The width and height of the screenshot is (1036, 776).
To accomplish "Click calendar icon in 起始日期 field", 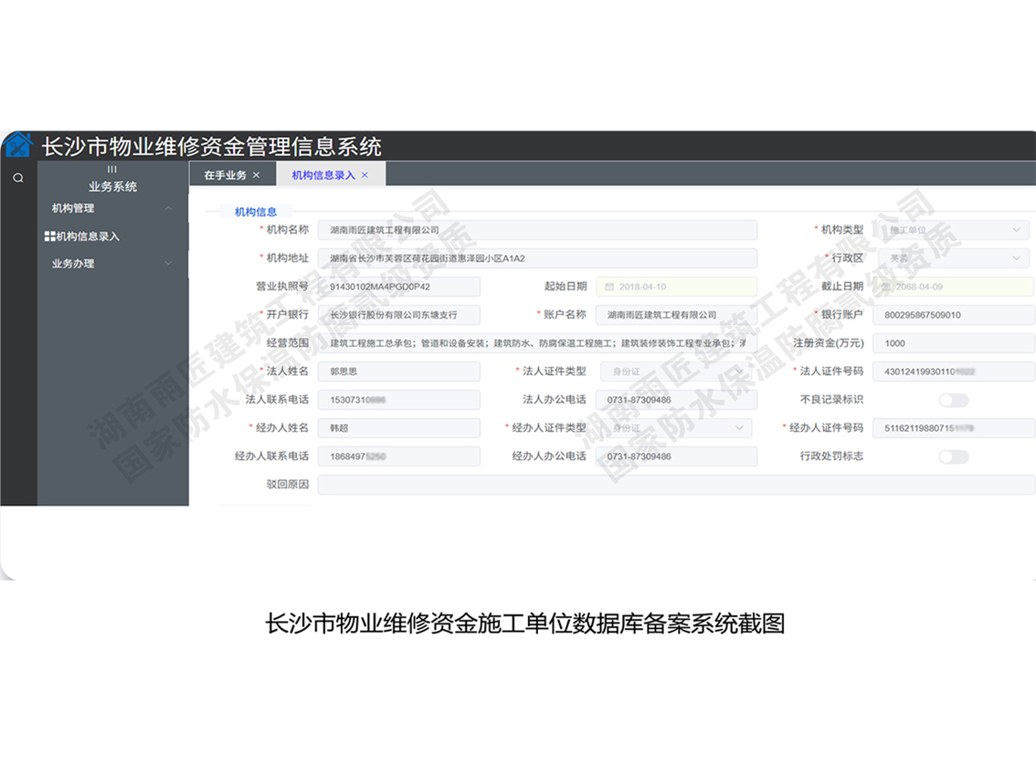I will click(x=610, y=287).
